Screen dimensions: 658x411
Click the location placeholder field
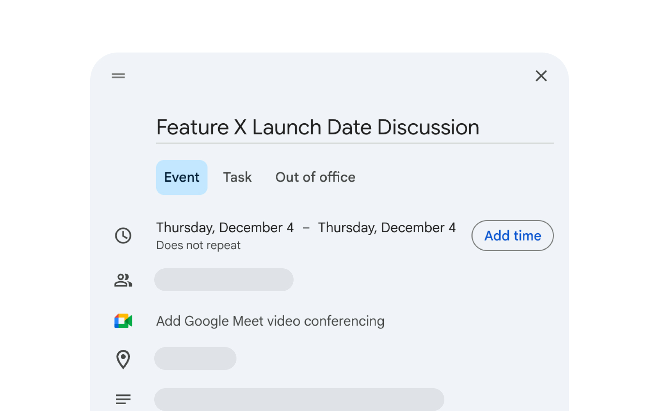point(195,358)
